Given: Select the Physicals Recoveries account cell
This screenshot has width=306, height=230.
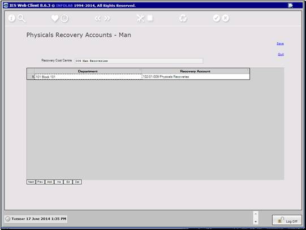Looking at the screenshot, I should coord(196,77).
